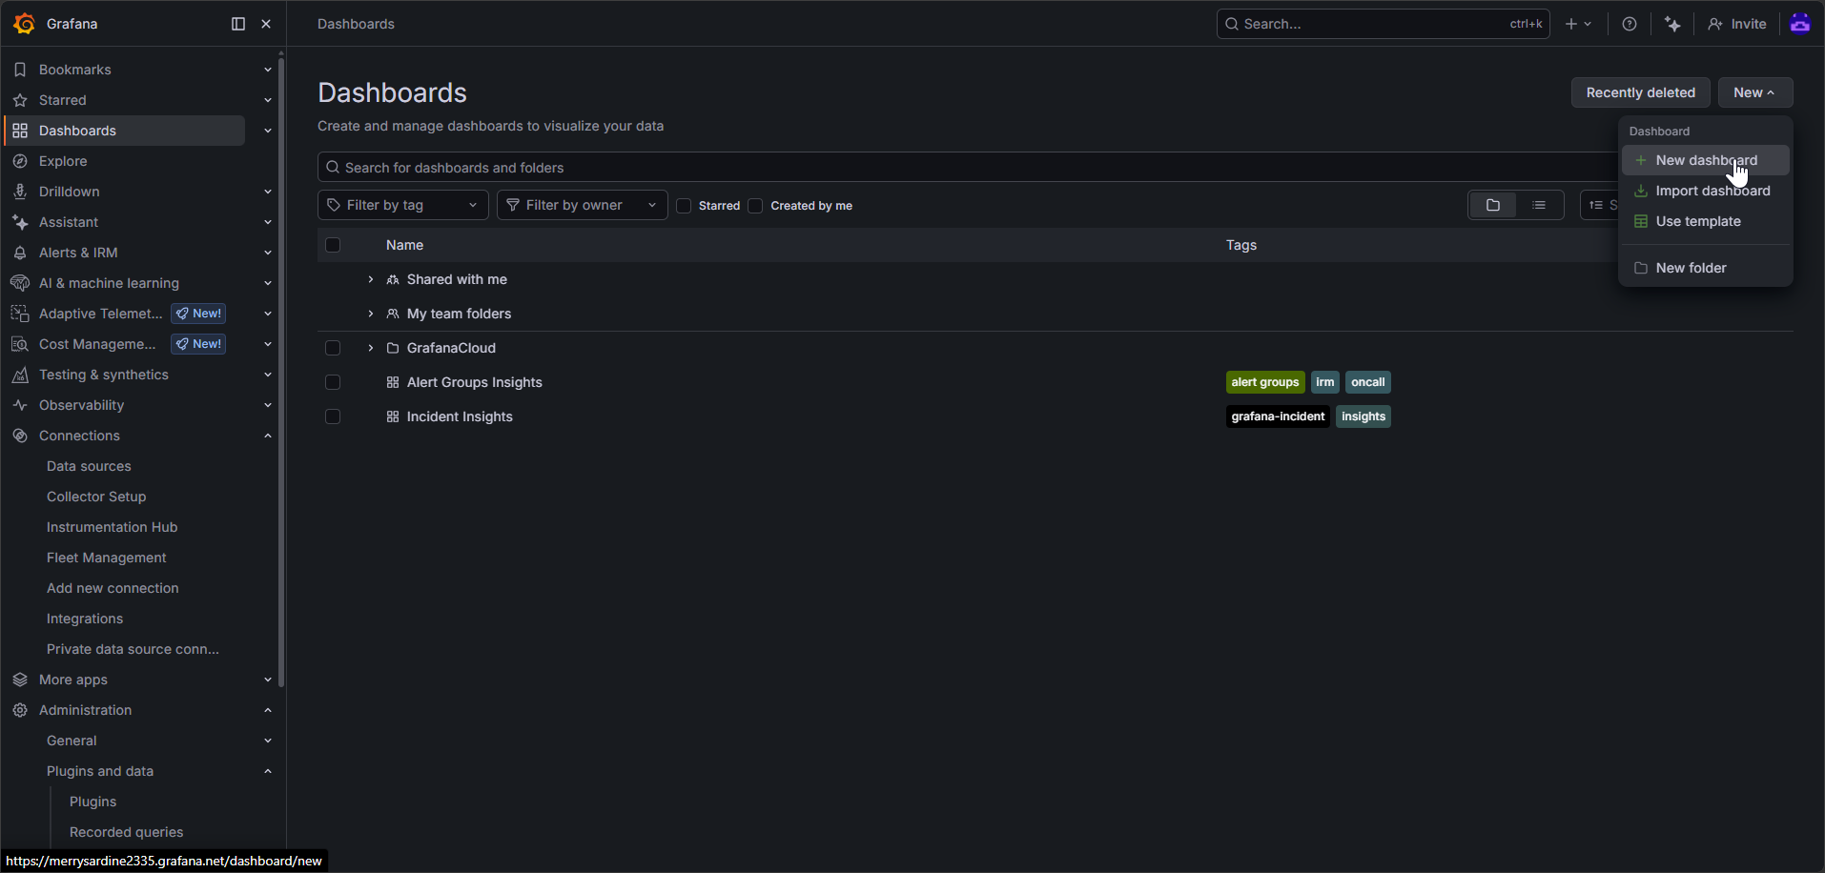Open the Incident Insights dashboard link

pos(460,416)
